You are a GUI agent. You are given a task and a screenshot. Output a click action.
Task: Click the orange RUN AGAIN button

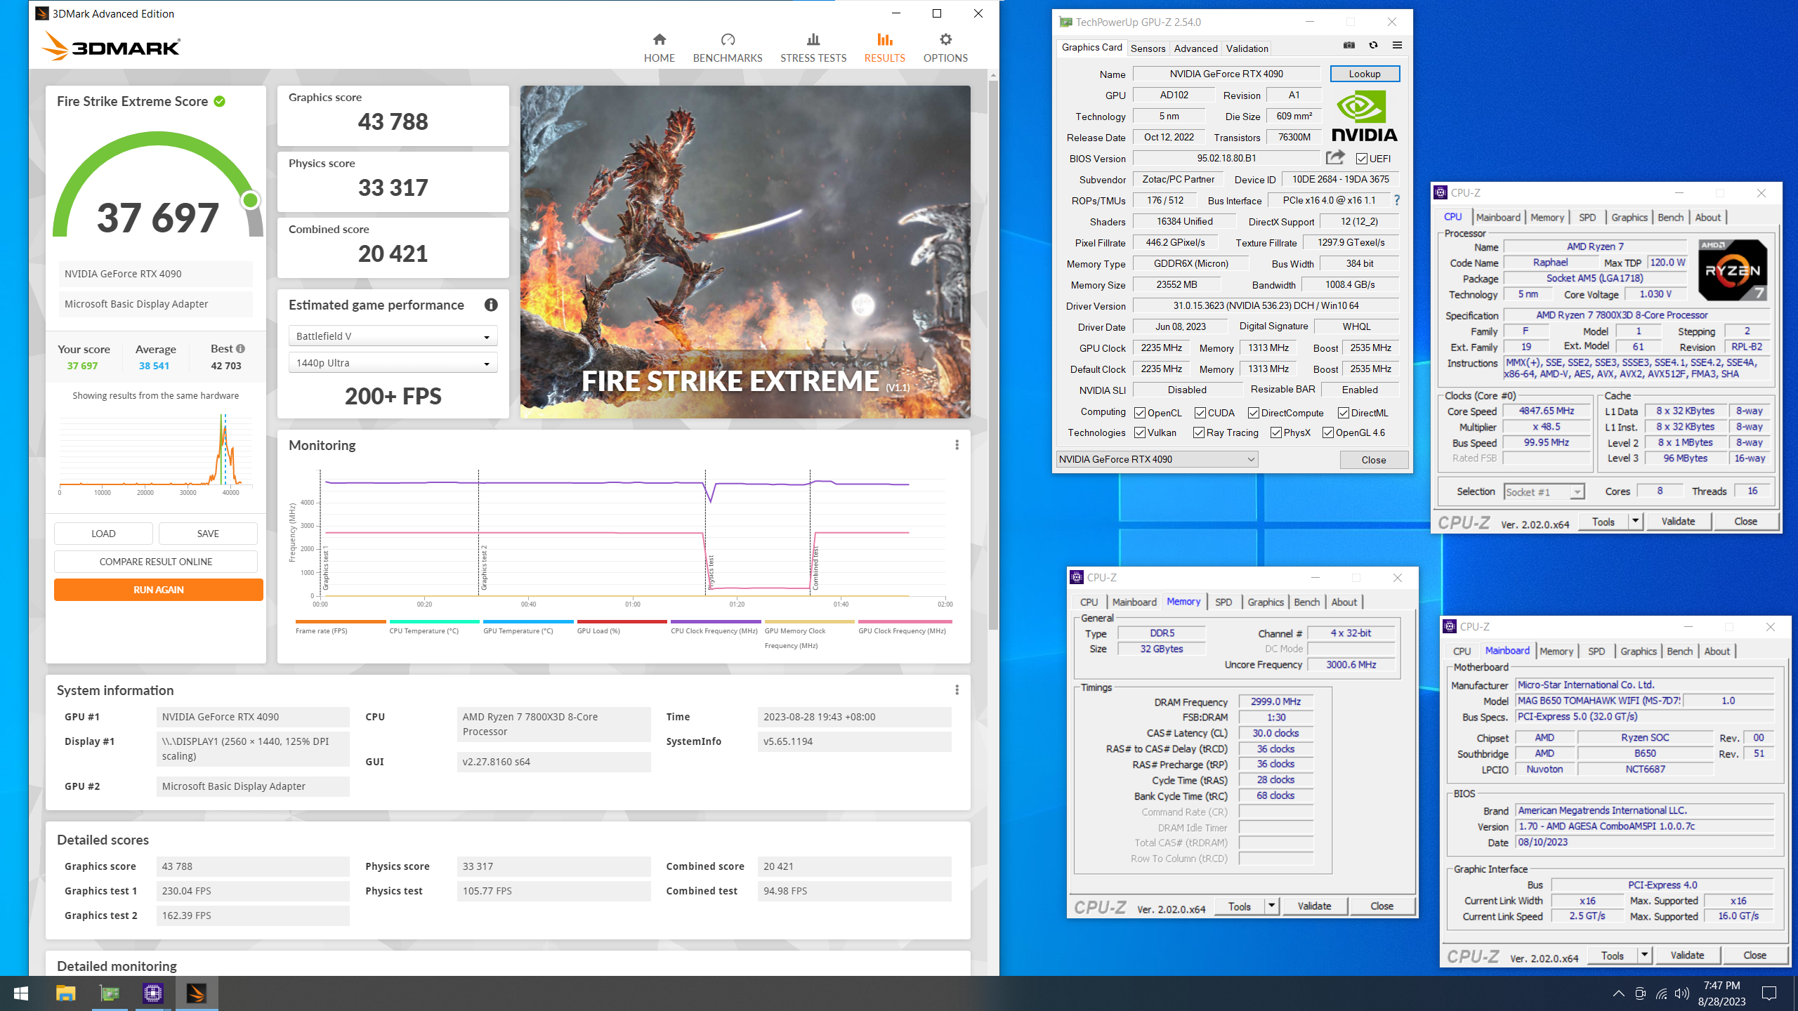coord(159,590)
